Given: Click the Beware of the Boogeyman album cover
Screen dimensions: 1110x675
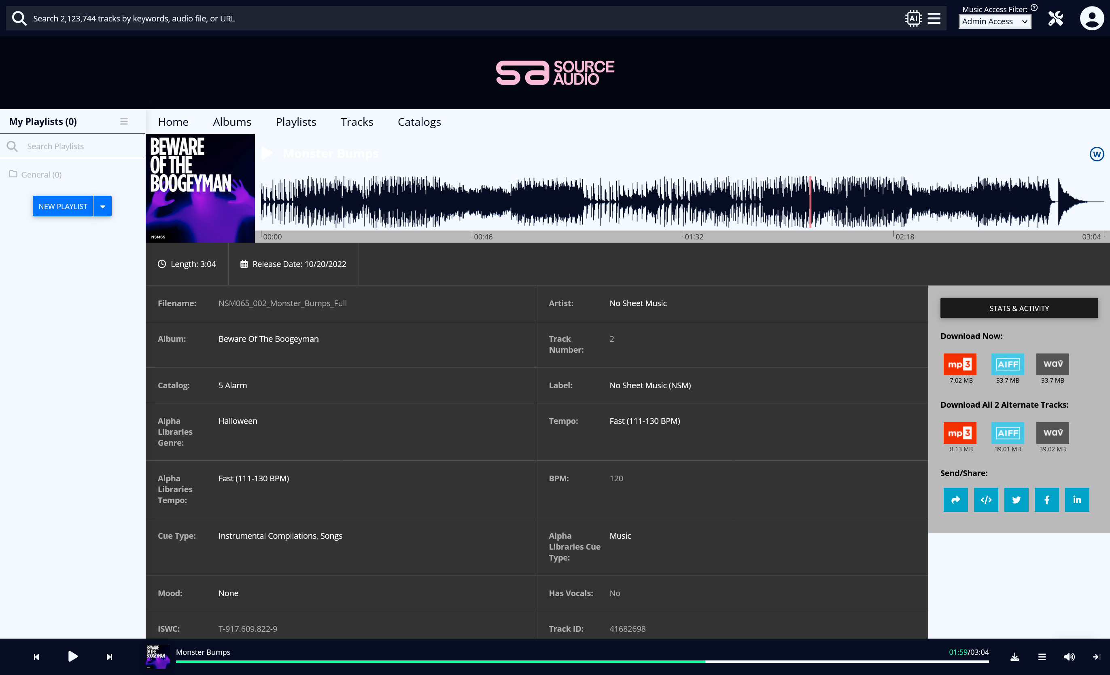Looking at the screenshot, I should click(x=200, y=188).
